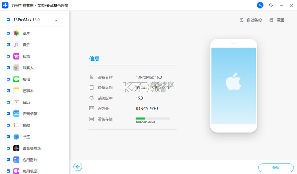Click the serial number R4NC9L9YHF
The image size is (297, 174).
(x=147, y=109)
